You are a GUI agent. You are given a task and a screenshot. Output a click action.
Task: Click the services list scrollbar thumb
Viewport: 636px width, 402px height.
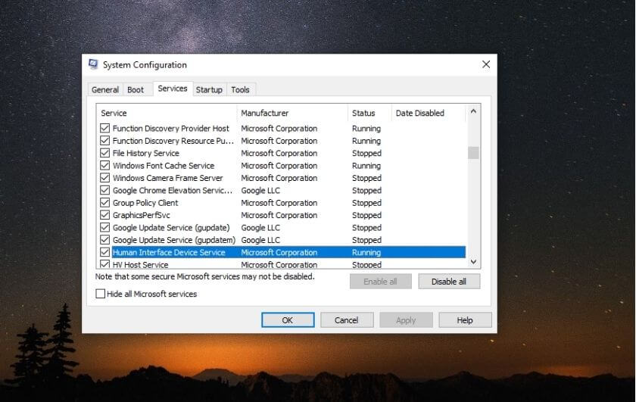click(473, 153)
